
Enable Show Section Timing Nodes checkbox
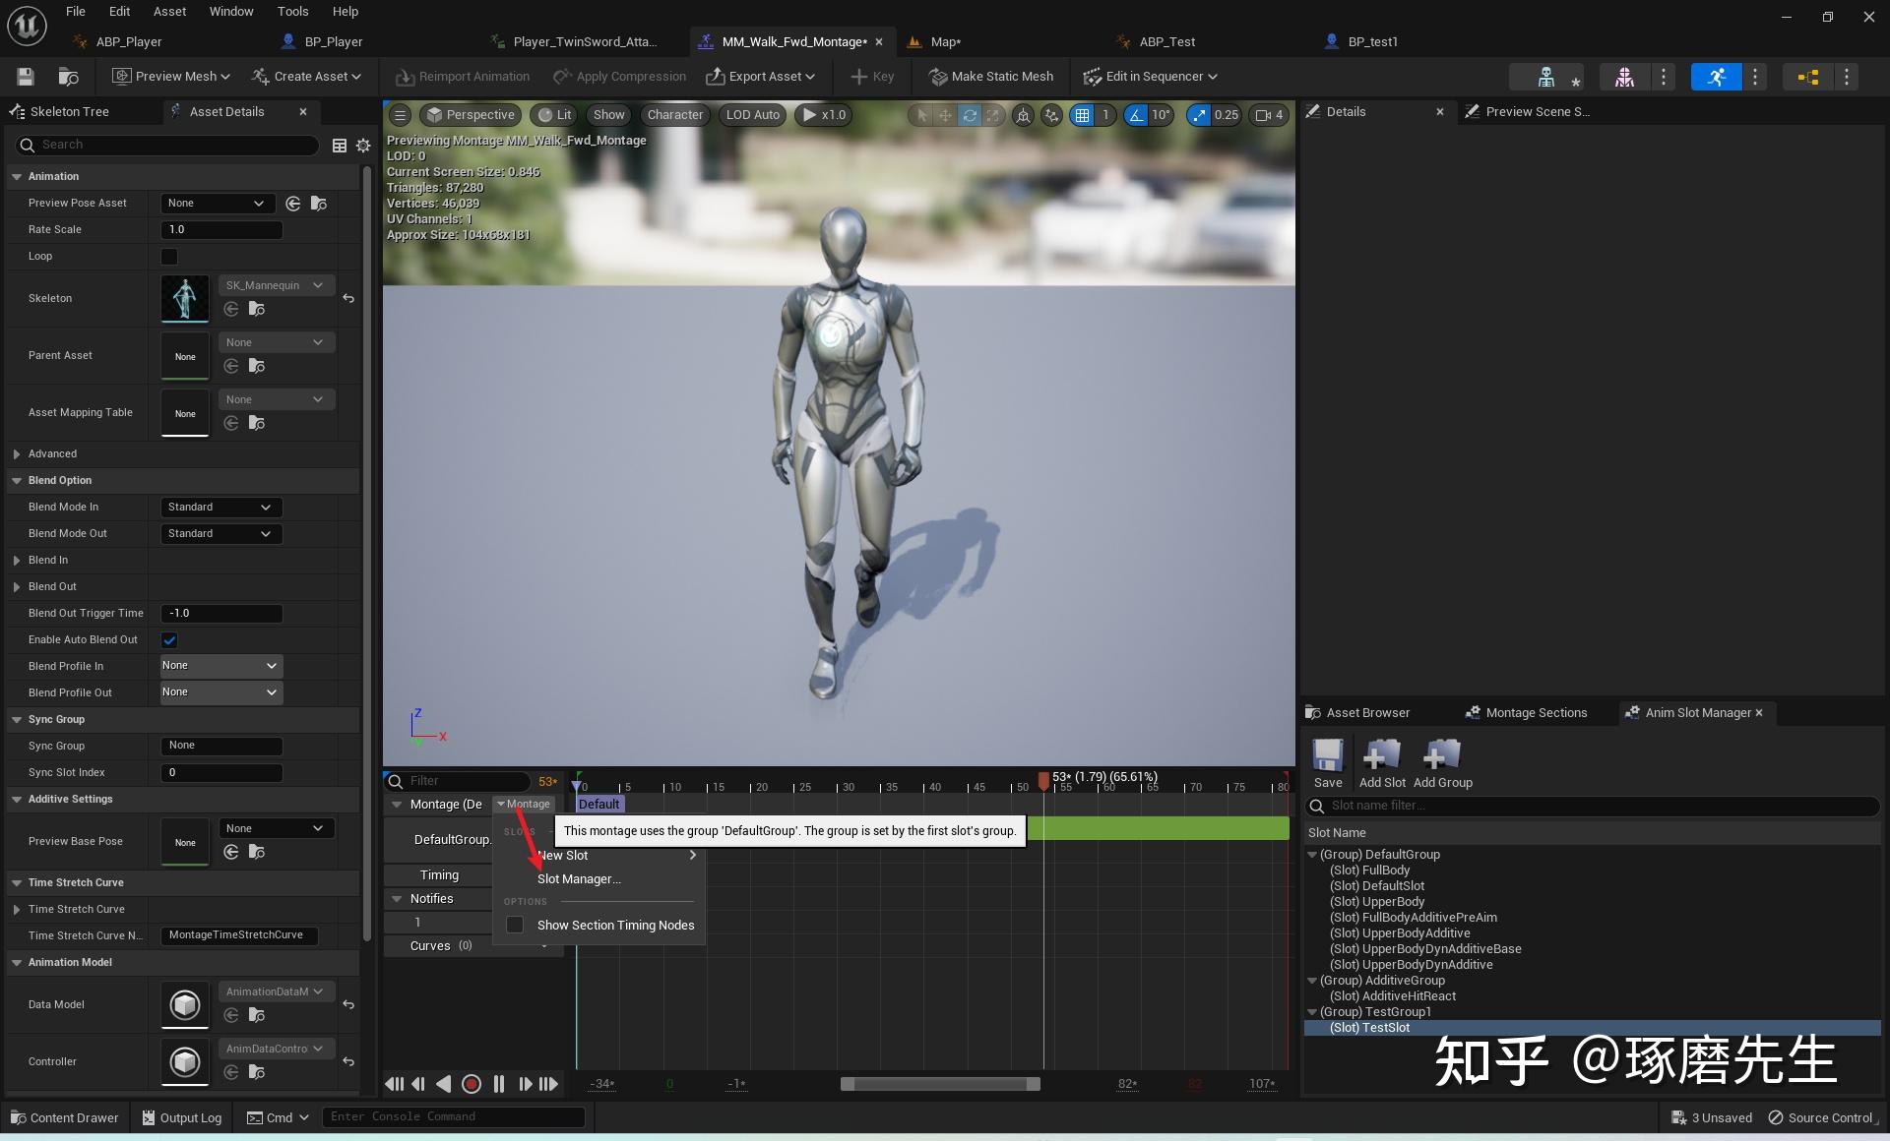point(515,926)
